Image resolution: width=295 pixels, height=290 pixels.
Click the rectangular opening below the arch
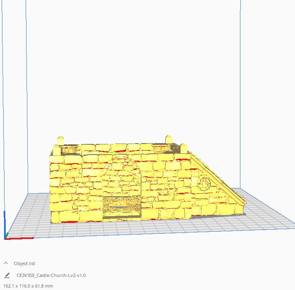click(x=121, y=206)
